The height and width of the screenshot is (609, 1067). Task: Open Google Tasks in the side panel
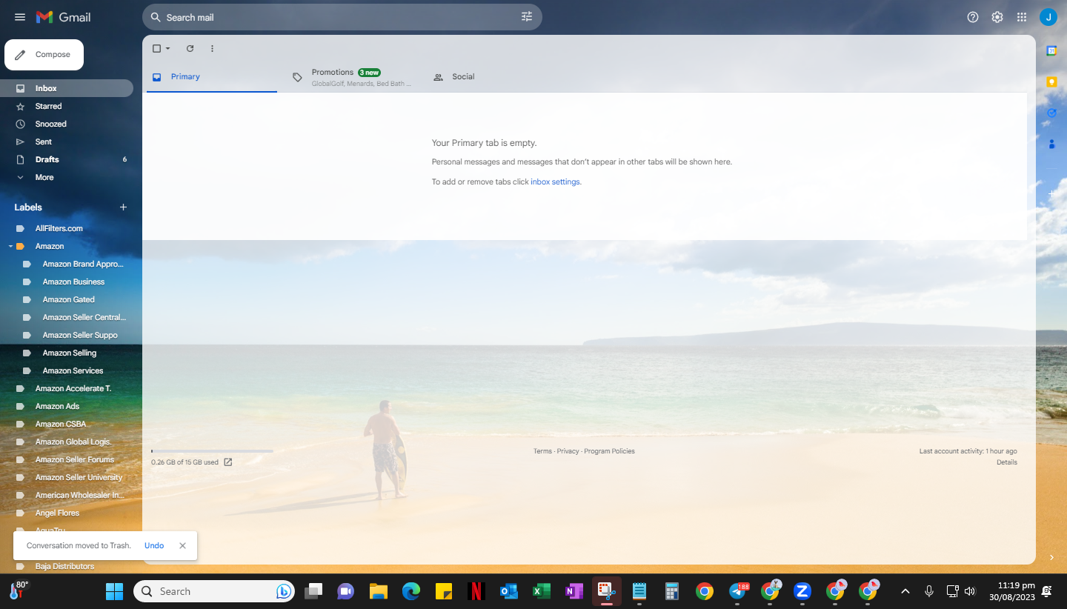tap(1051, 113)
